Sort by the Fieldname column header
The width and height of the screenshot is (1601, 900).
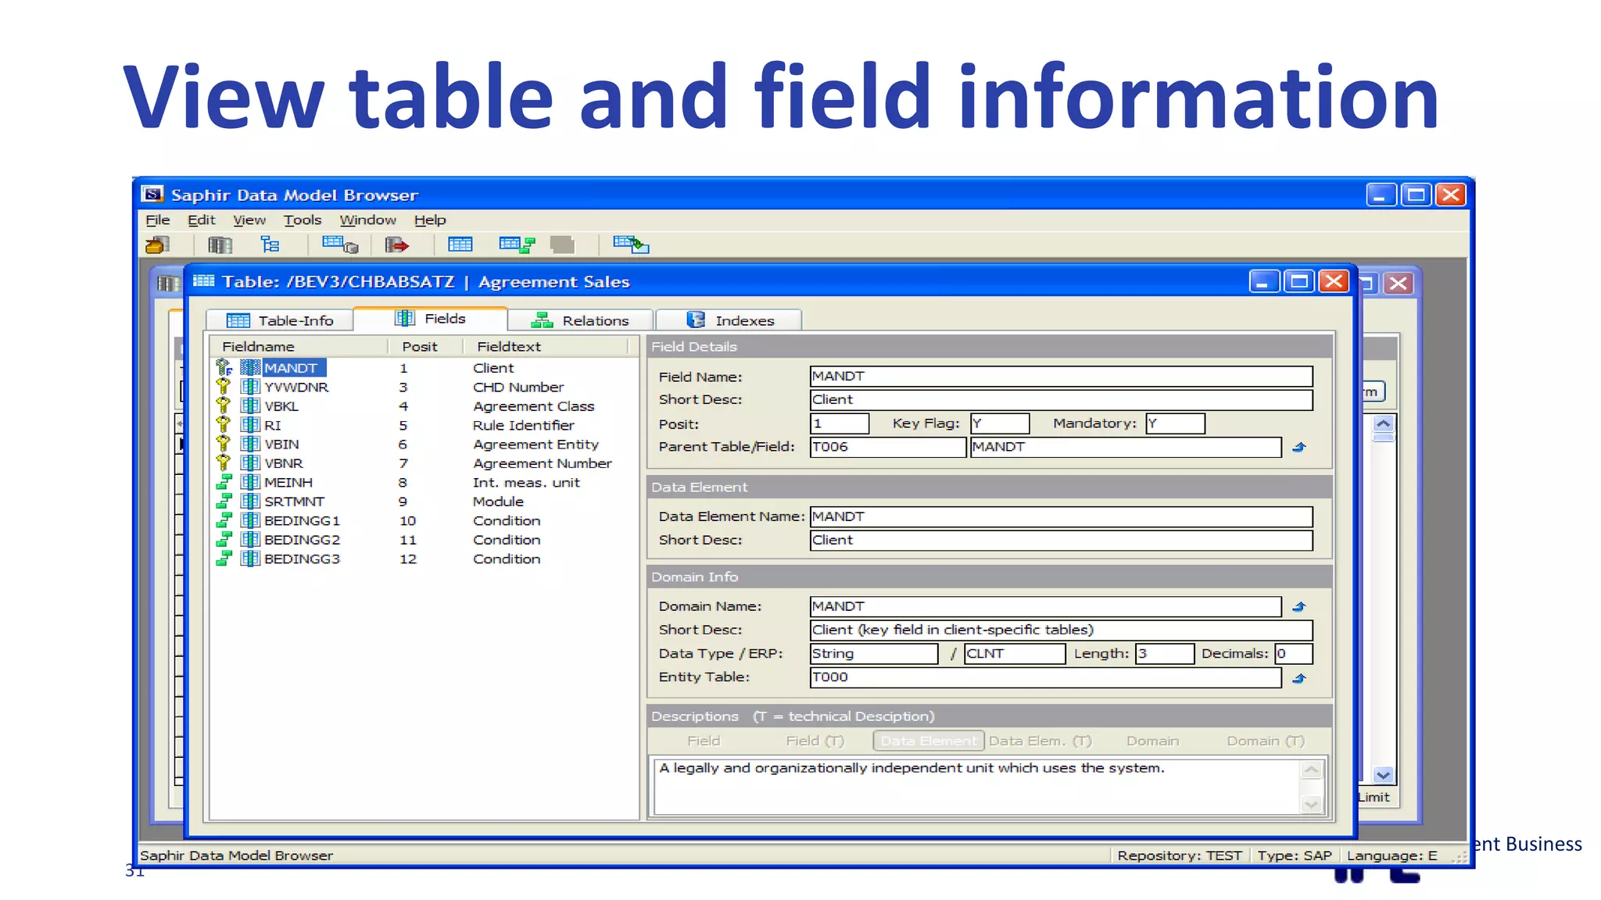point(299,347)
